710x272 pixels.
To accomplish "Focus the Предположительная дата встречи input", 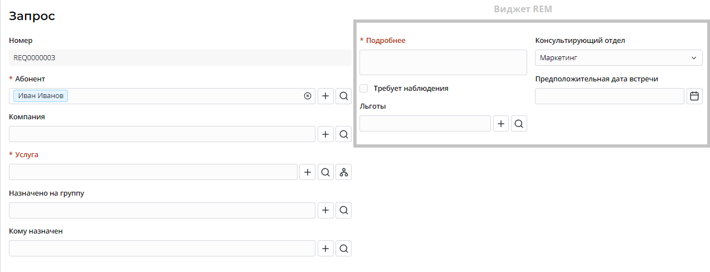I will [x=609, y=96].
